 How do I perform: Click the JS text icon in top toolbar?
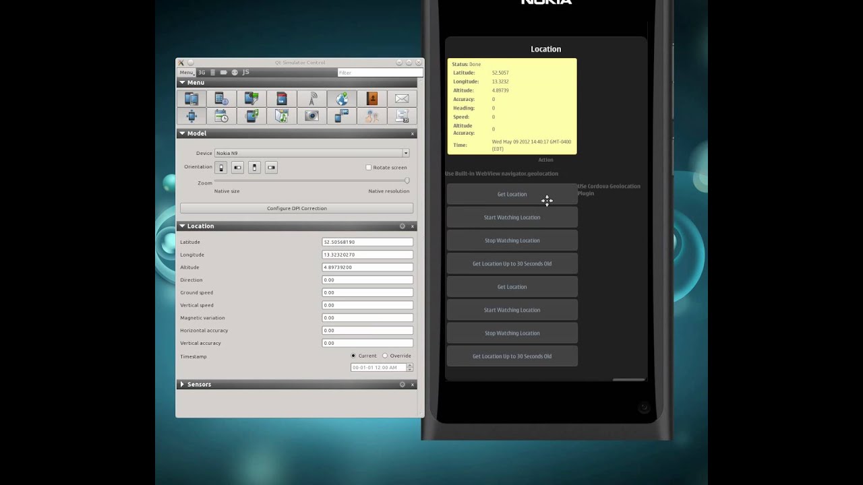click(245, 72)
